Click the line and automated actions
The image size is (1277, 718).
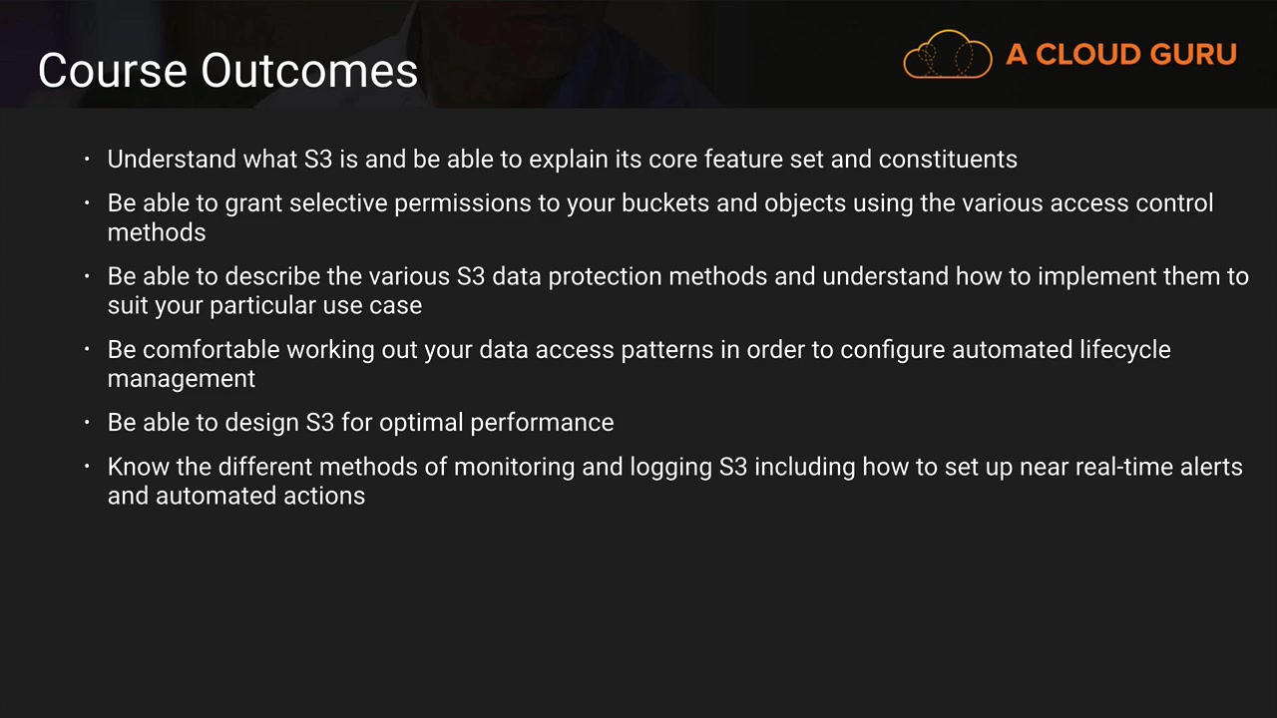point(236,496)
